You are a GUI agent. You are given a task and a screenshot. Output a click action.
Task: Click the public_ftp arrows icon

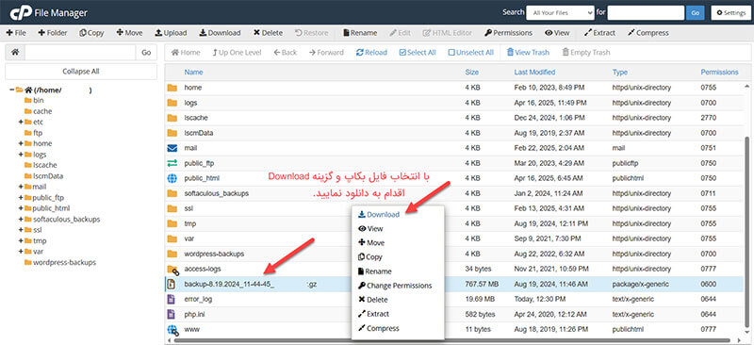coord(172,163)
